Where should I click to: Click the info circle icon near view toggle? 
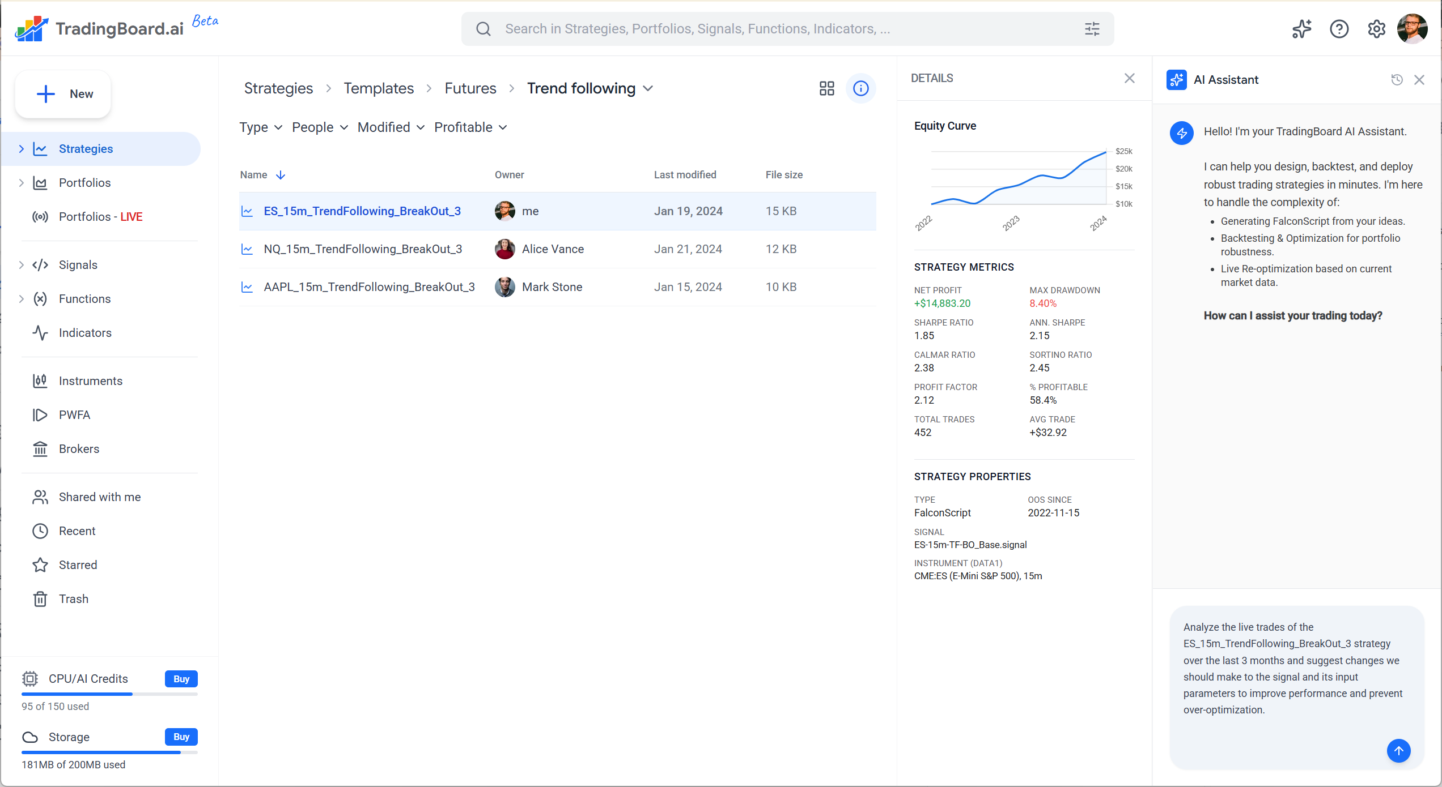861,88
